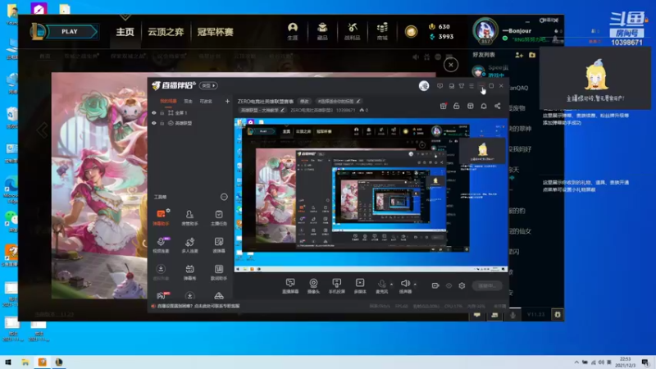Open the Windows Start menu
Screen dimensions: 656x369
coord(8,362)
